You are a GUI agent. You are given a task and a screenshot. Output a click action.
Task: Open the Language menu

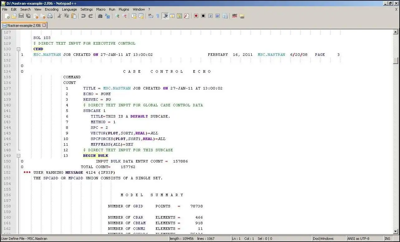point(69,9)
